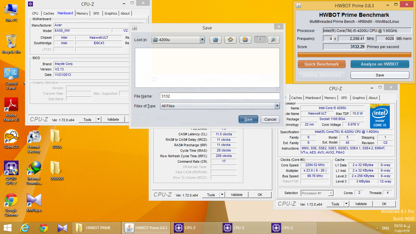
Task: Click the Java icon in Save dialog title
Action: coord(134,28)
